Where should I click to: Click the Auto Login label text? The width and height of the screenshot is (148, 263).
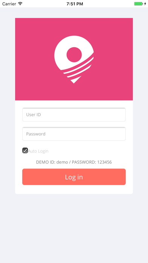pos(38,151)
